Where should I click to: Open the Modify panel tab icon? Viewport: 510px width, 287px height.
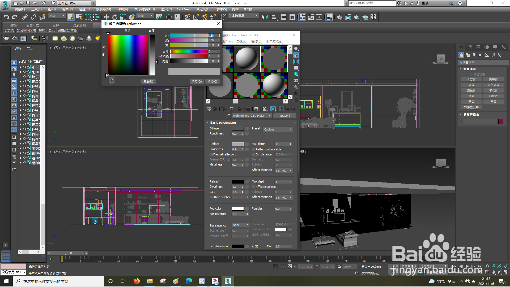tap(469, 47)
